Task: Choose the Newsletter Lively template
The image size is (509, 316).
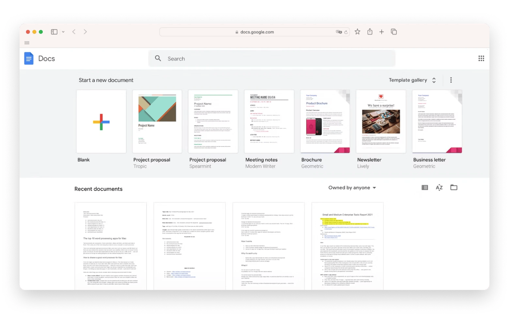Action: 381,121
